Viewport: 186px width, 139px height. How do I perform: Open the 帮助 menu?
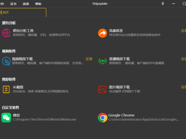click(38, 4)
